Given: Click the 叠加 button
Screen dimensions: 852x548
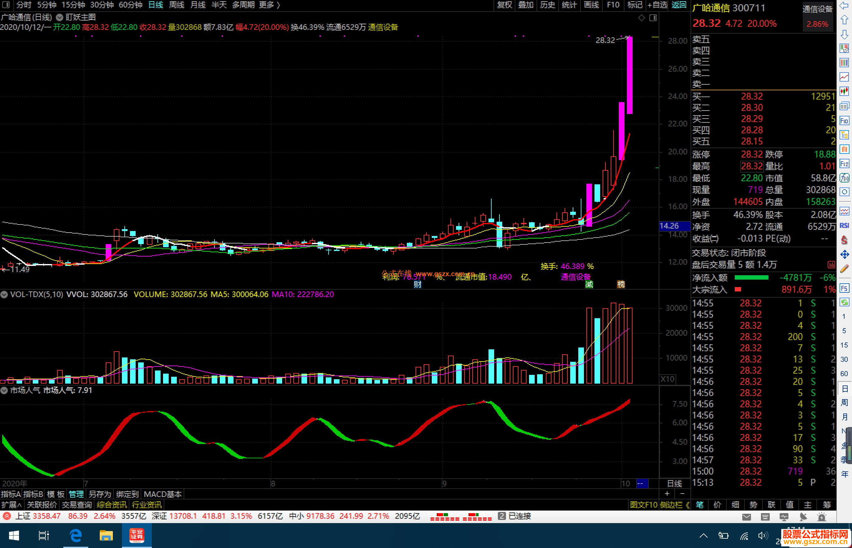Looking at the screenshot, I should 526,5.
